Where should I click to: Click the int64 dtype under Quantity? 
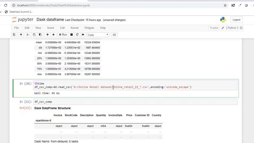coord(103,126)
